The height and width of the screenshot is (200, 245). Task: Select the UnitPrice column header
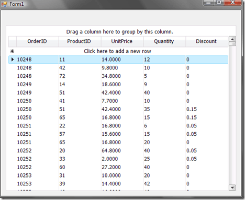pos(122,41)
